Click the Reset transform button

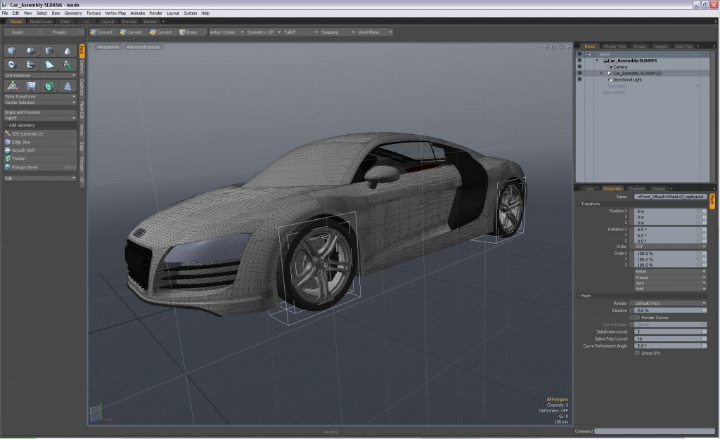coord(670,272)
